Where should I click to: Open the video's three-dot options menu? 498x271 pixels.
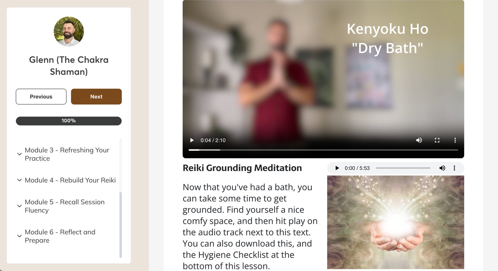coord(455,140)
